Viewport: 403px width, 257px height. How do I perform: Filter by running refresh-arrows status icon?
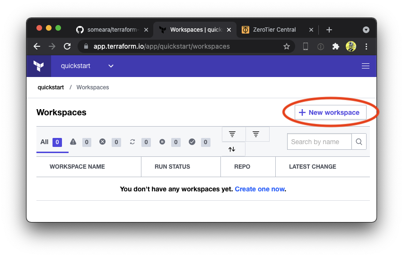pyautogui.click(x=132, y=142)
